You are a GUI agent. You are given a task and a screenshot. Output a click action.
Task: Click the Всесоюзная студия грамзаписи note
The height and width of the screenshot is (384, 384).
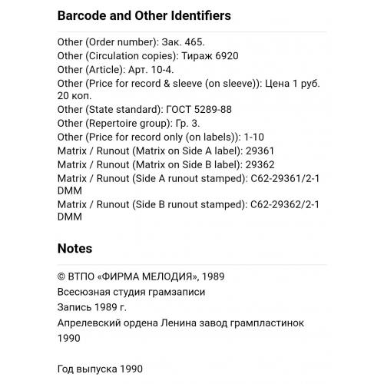click(131, 293)
